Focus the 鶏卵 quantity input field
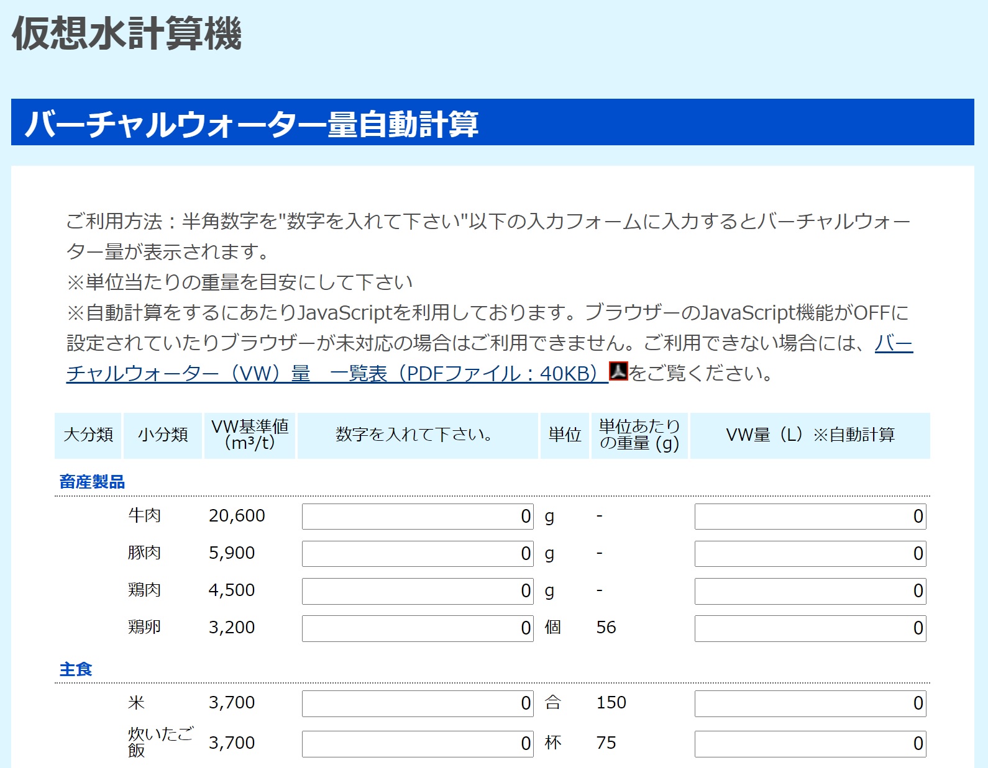Screen dimensions: 988x768 [417, 628]
